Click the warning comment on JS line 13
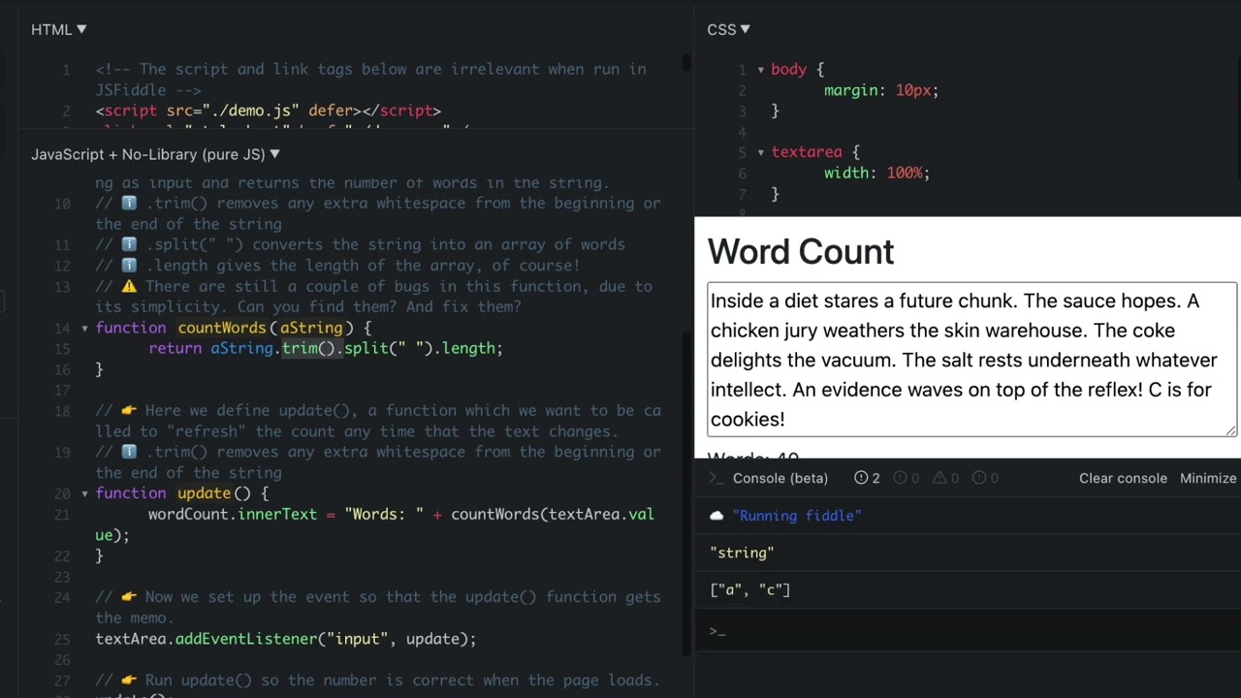Viewport: 1241px width, 698px height. 373,297
